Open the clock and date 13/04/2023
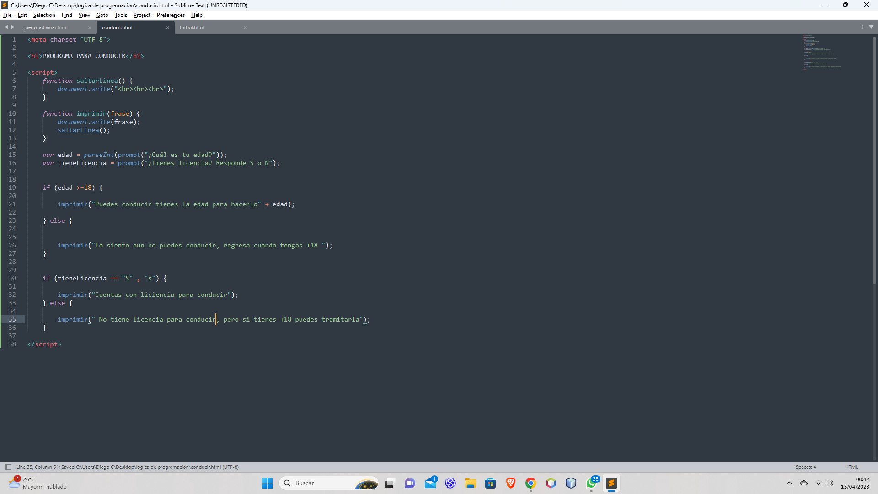This screenshot has width=878, height=494. [855, 483]
